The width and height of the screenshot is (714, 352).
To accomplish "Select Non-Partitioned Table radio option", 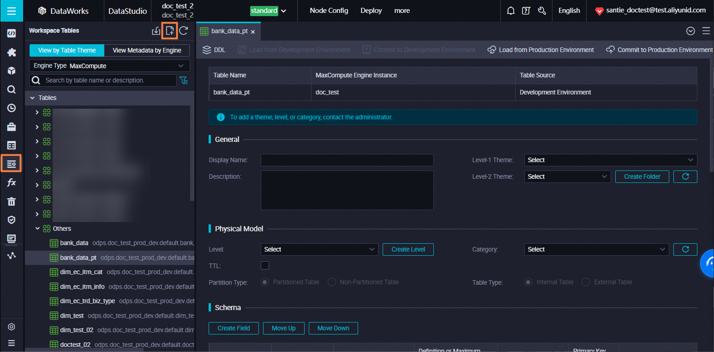I will coord(332,282).
